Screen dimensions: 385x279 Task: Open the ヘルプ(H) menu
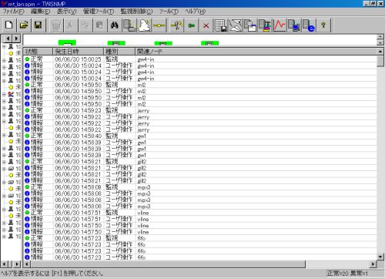point(196,12)
